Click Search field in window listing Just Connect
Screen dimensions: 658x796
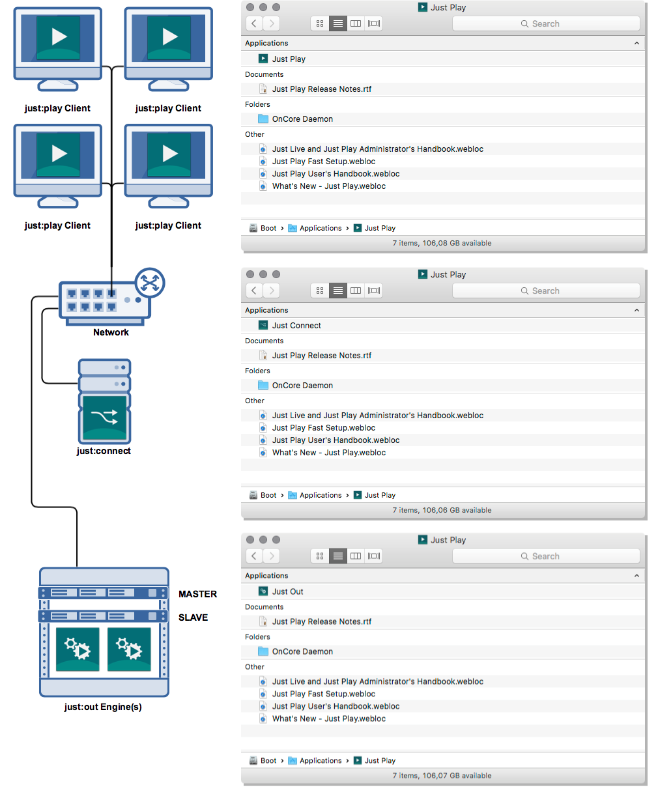click(546, 291)
